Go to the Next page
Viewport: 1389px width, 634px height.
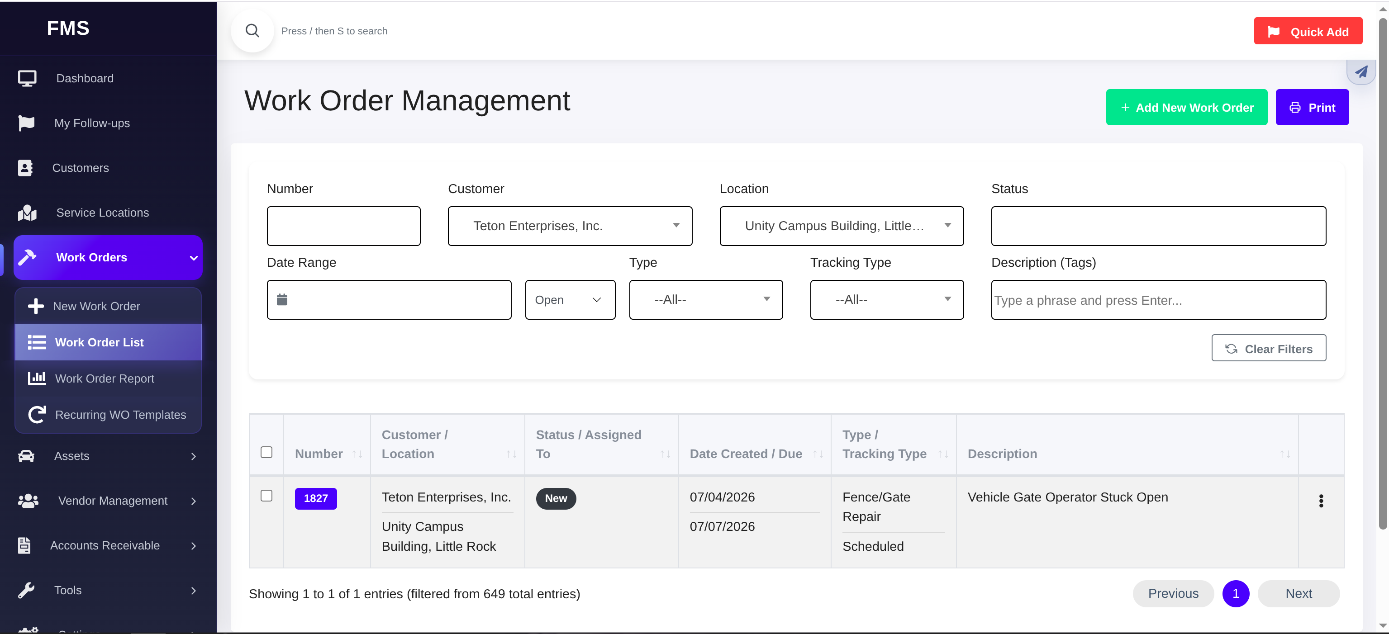(x=1299, y=594)
